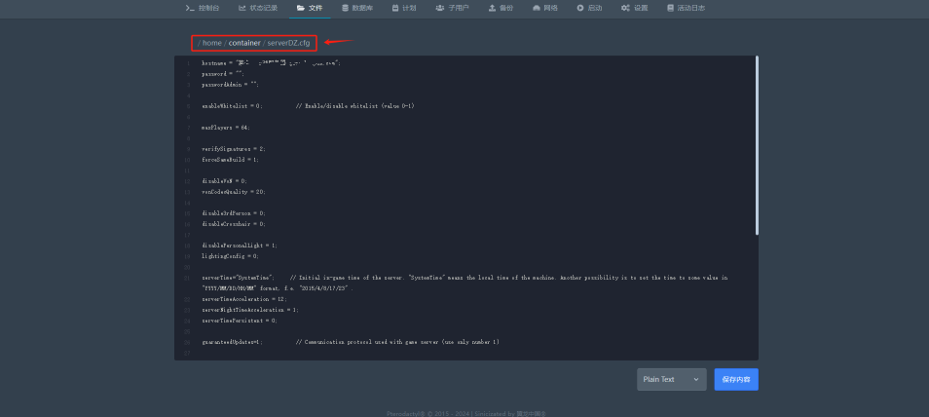Image resolution: width=929 pixels, height=417 pixels.
Task: Open the Plain Text syntax dropdown
Action: [x=671, y=379]
